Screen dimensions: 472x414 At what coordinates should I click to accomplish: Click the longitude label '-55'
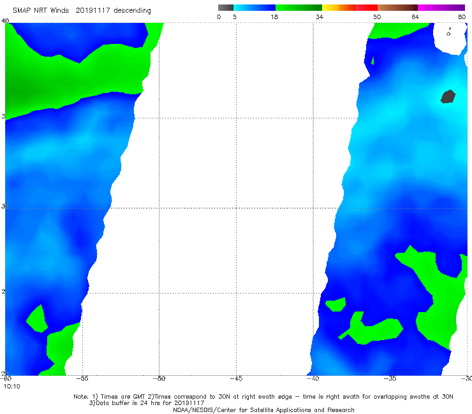click(x=82, y=378)
